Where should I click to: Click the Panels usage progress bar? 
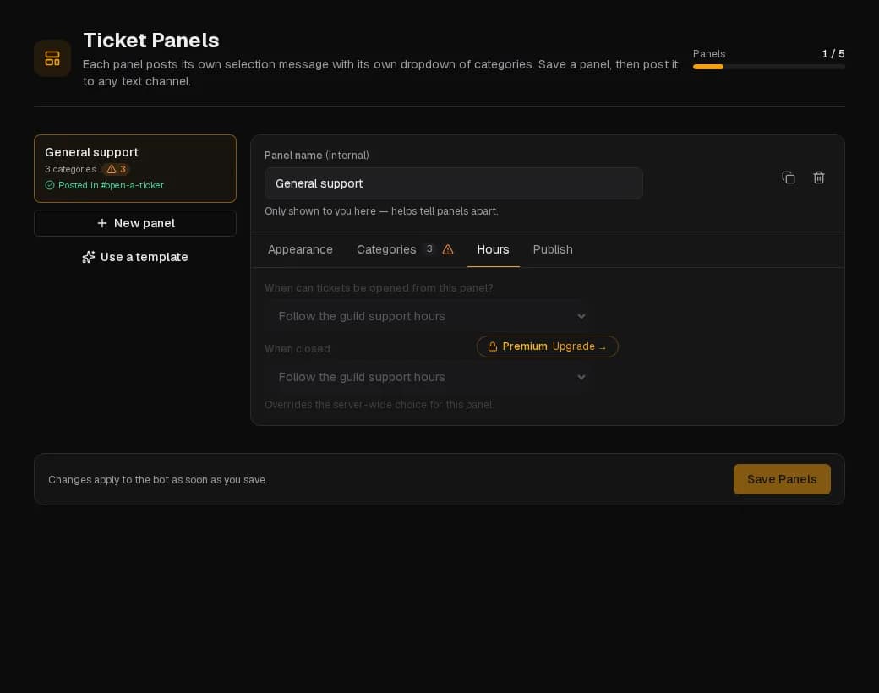(x=768, y=67)
